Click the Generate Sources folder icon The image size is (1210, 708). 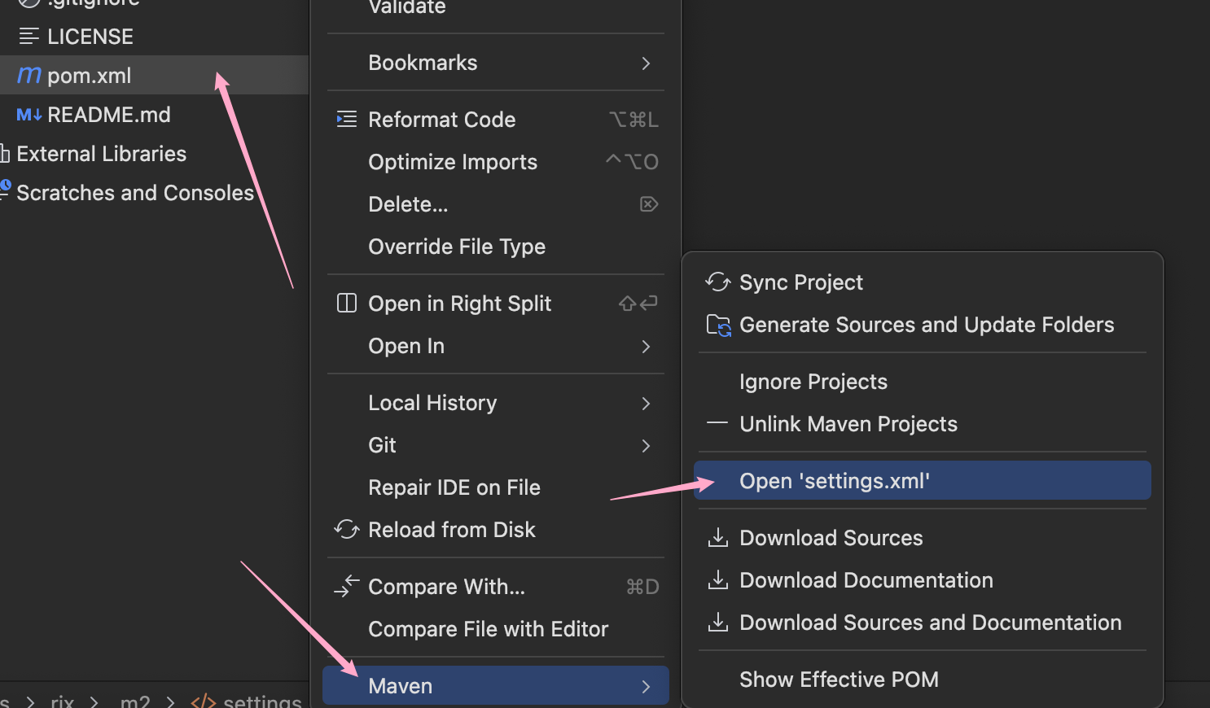coord(718,325)
